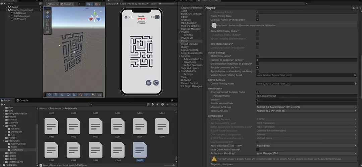This screenshot has height=167, width=362.
Task: Click the help icon beside Player title
Action: (x=353, y=8)
